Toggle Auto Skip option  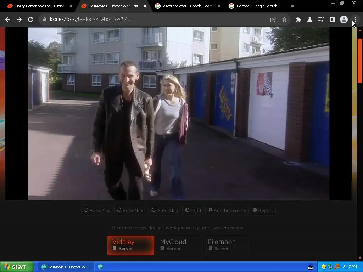point(165,210)
